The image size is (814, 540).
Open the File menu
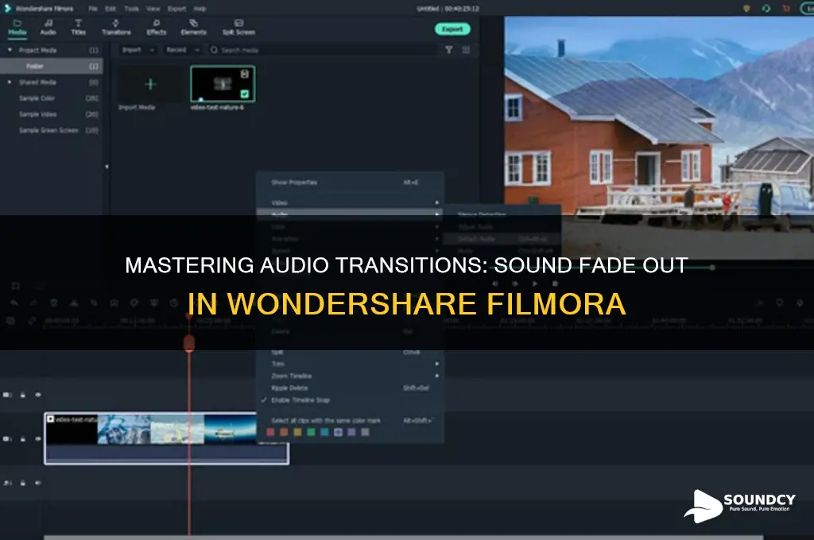point(93,9)
